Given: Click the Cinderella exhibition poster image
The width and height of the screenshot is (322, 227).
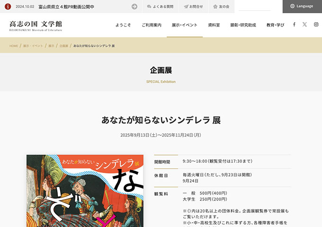Looking at the screenshot, I should [x=85, y=191].
